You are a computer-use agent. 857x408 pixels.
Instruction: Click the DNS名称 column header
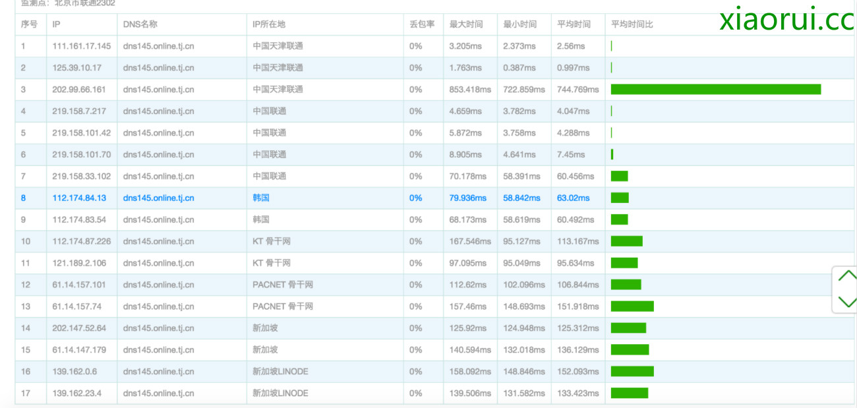point(140,24)
